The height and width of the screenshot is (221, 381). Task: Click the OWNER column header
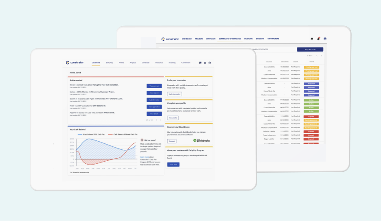pyautogui.click(x=296, y=62)
